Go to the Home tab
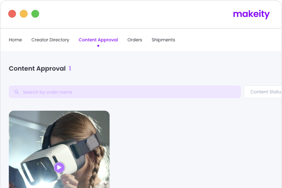Viewport: 282px width, 188px height. pyautogui.click(x=15, y=40)
